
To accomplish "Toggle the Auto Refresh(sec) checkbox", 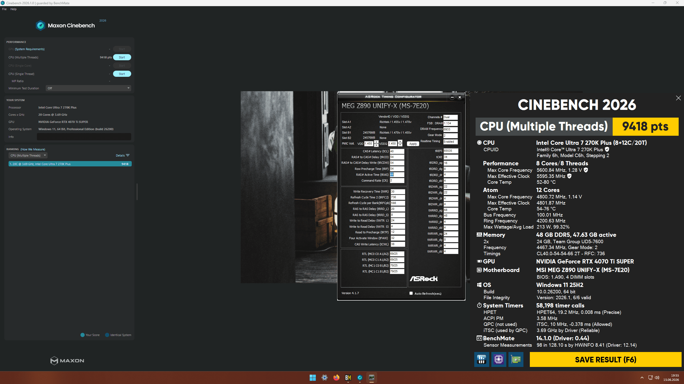I will tap(411, 293).
